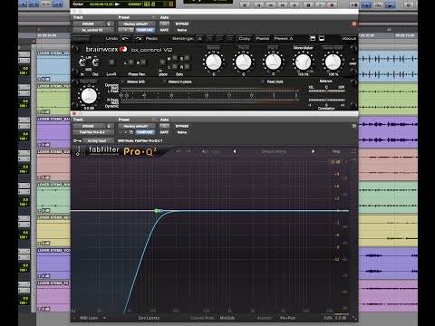Select settings slot A in bx_control
Image resolution: width=435 pixels, height=326 pixels.
[x=199, y=39]
